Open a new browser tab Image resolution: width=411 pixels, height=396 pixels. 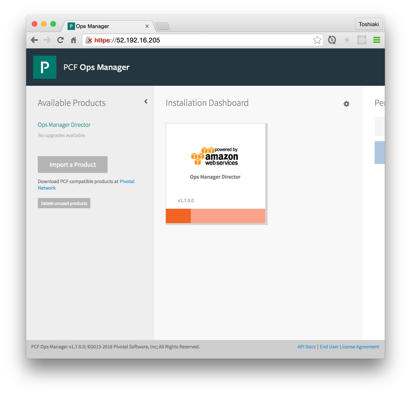point(162,26)
